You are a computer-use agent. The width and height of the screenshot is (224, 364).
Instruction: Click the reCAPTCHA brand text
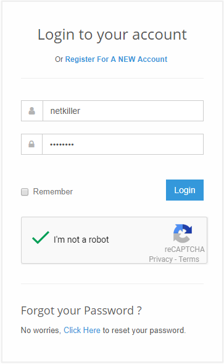click(185, 249)
